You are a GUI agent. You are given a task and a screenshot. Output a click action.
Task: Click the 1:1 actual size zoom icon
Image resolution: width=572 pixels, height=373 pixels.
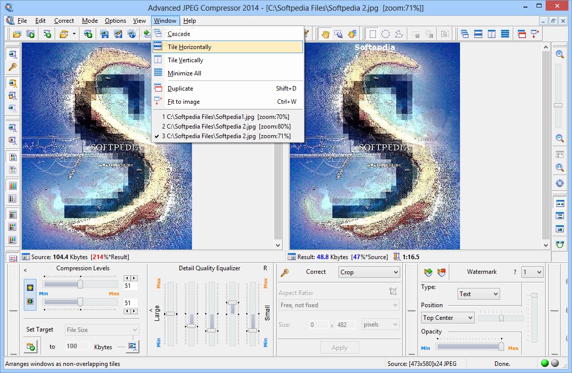[560, 167]
